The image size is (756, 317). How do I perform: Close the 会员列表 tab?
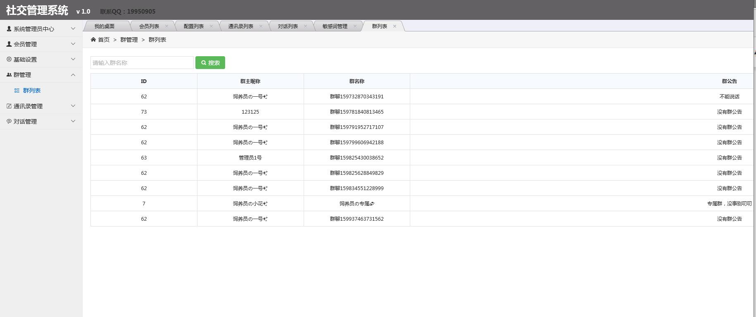[167, 26]
